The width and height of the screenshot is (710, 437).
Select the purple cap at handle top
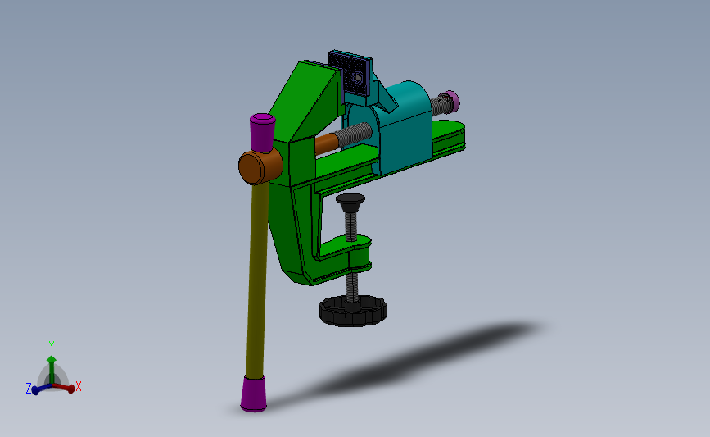263,132
